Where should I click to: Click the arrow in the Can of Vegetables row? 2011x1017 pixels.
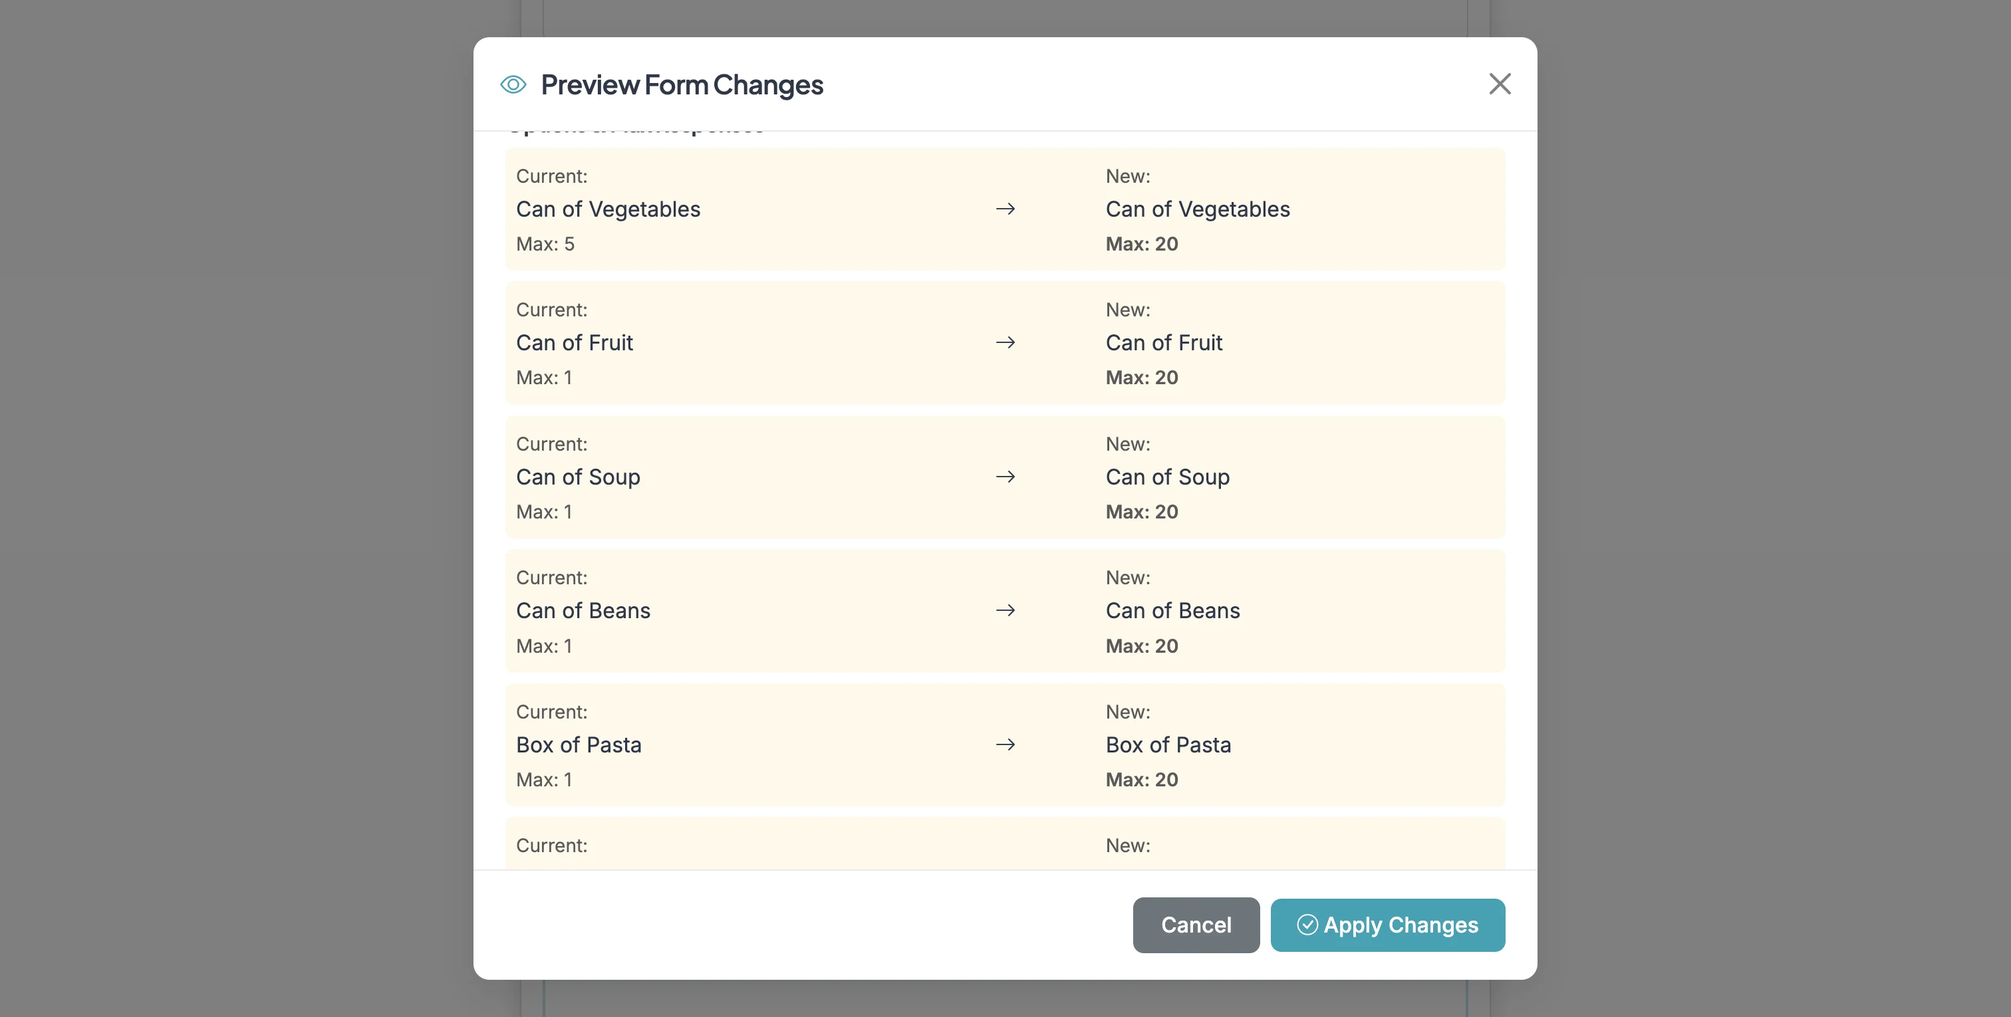pos(1006,209)
